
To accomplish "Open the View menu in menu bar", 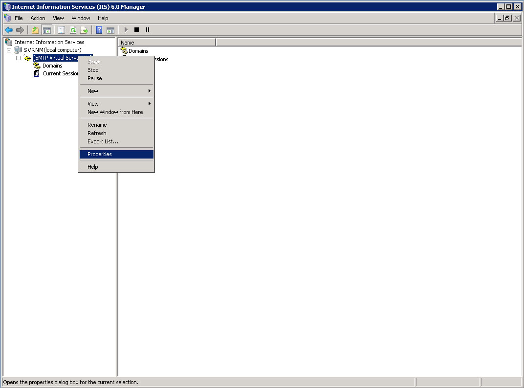I will [x=58, y=18].
